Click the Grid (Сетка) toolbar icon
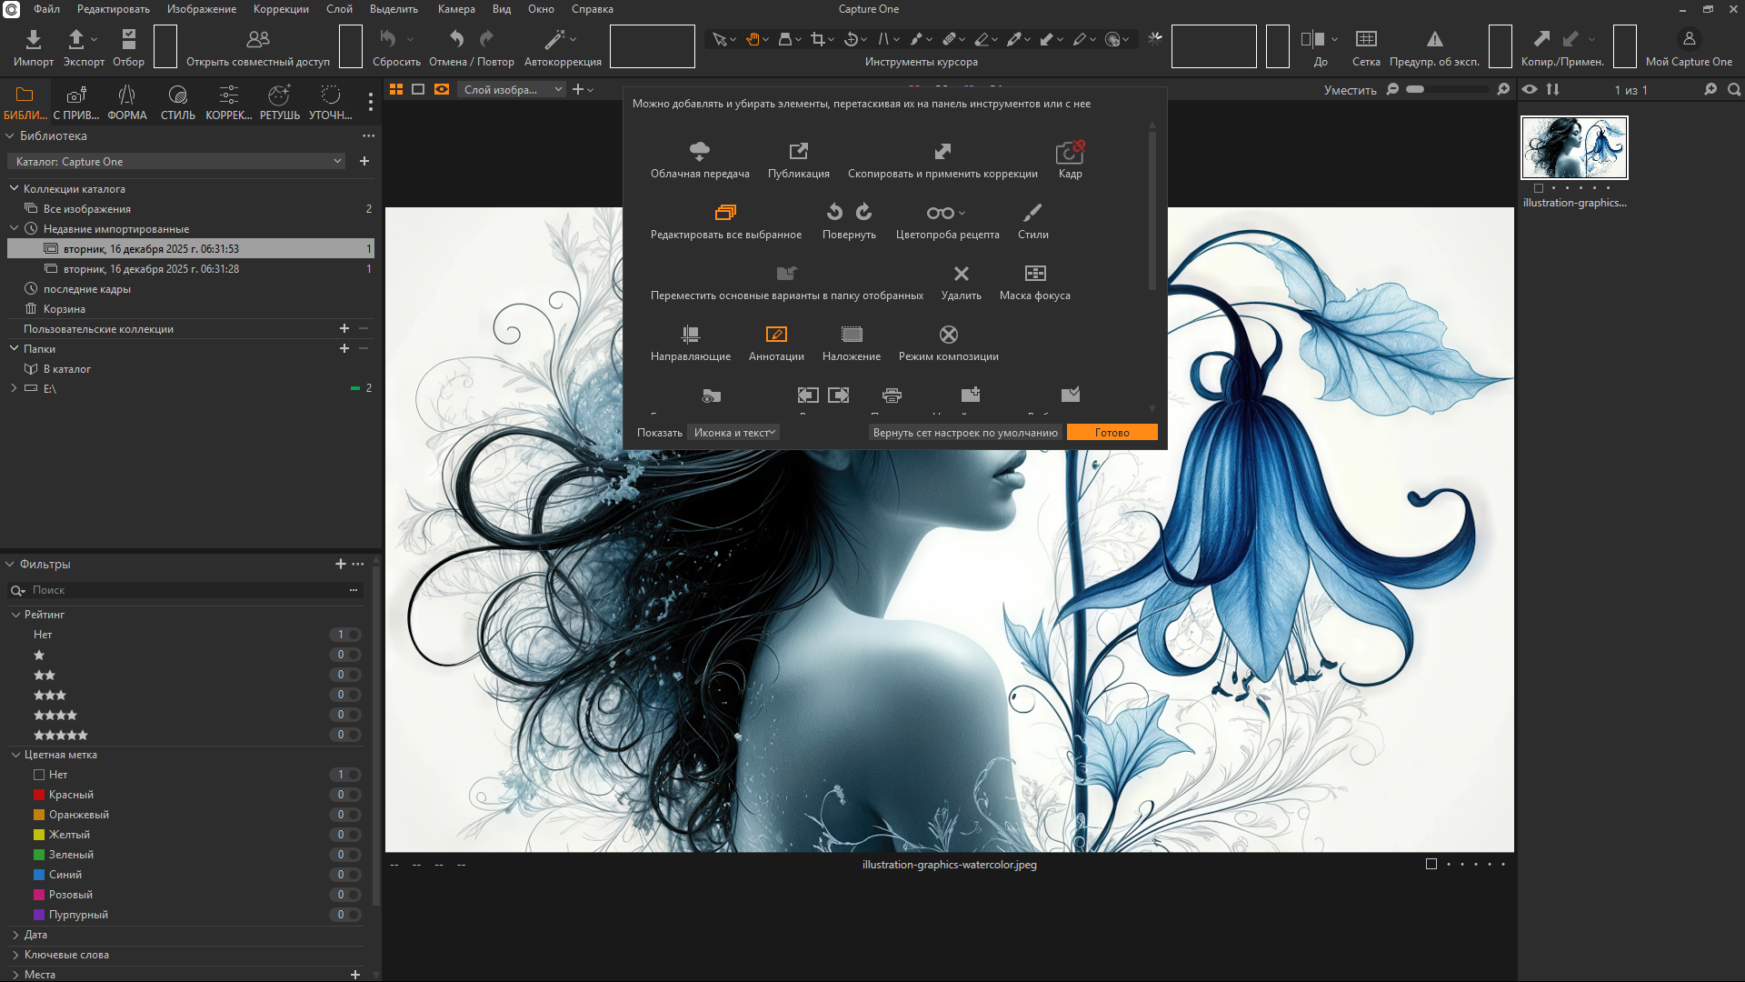This screenshot has height=982, width=1745. point(1366,39)
